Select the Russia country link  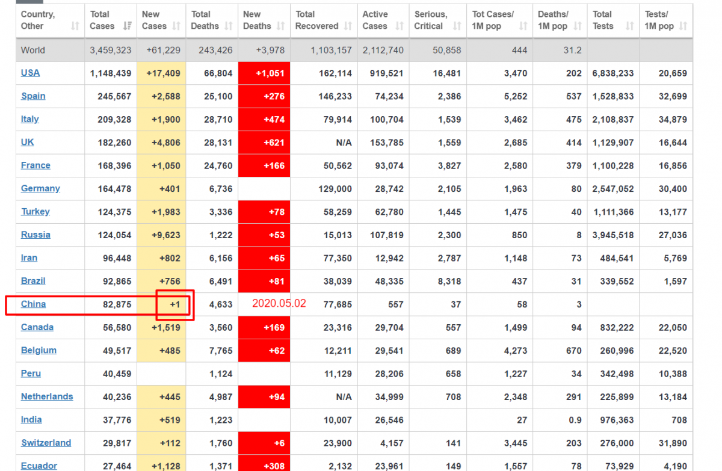coord(35,235)
